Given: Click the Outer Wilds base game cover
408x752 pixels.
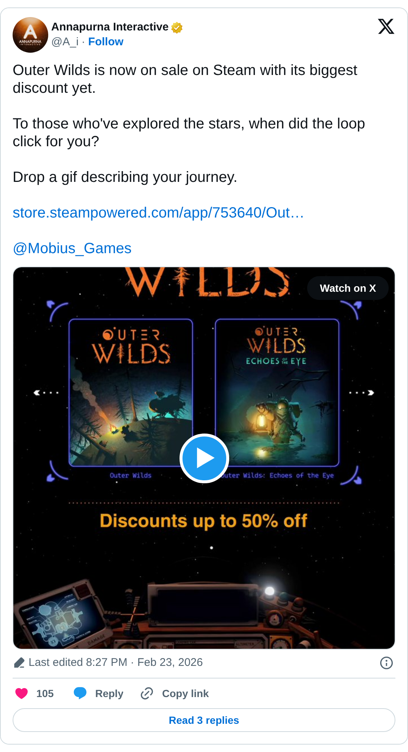Looking at the screenshot, I should tap(131, 392).
